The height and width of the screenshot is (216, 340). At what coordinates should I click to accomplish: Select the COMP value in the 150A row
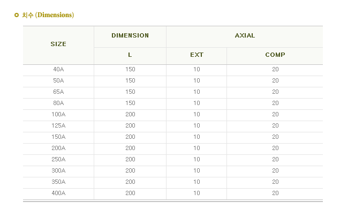click(x=275, y=137)
